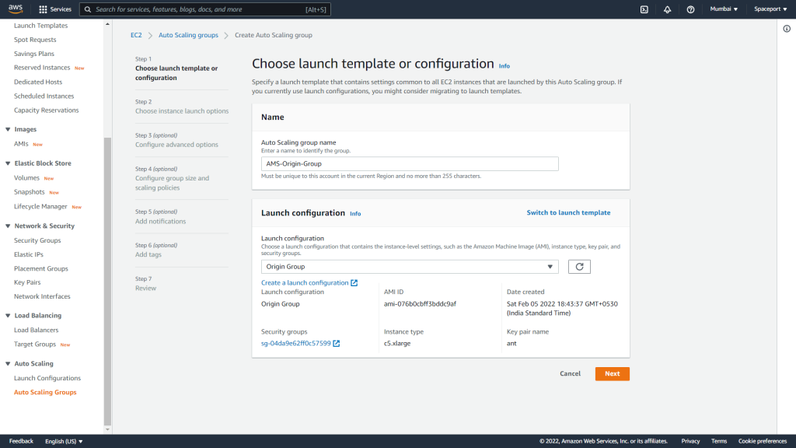Open Security Groups in sidebar
This screenshot has height=448, width=796.
(x=37, y=240)
